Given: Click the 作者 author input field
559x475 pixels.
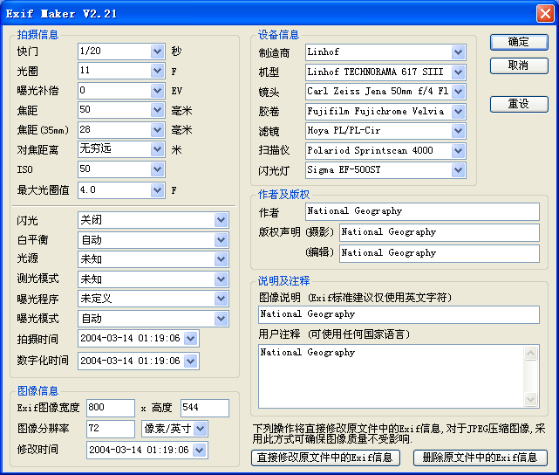Looking at the screenshot, I should point(422,211).
